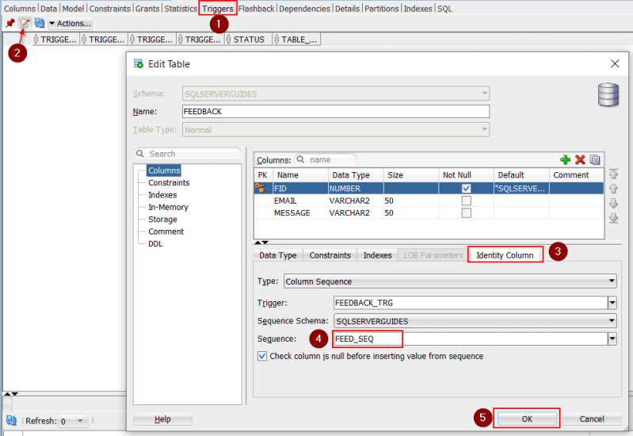Open the Grants tab
Viewport: 633px width, 436px height.
[x=147, y=9]
